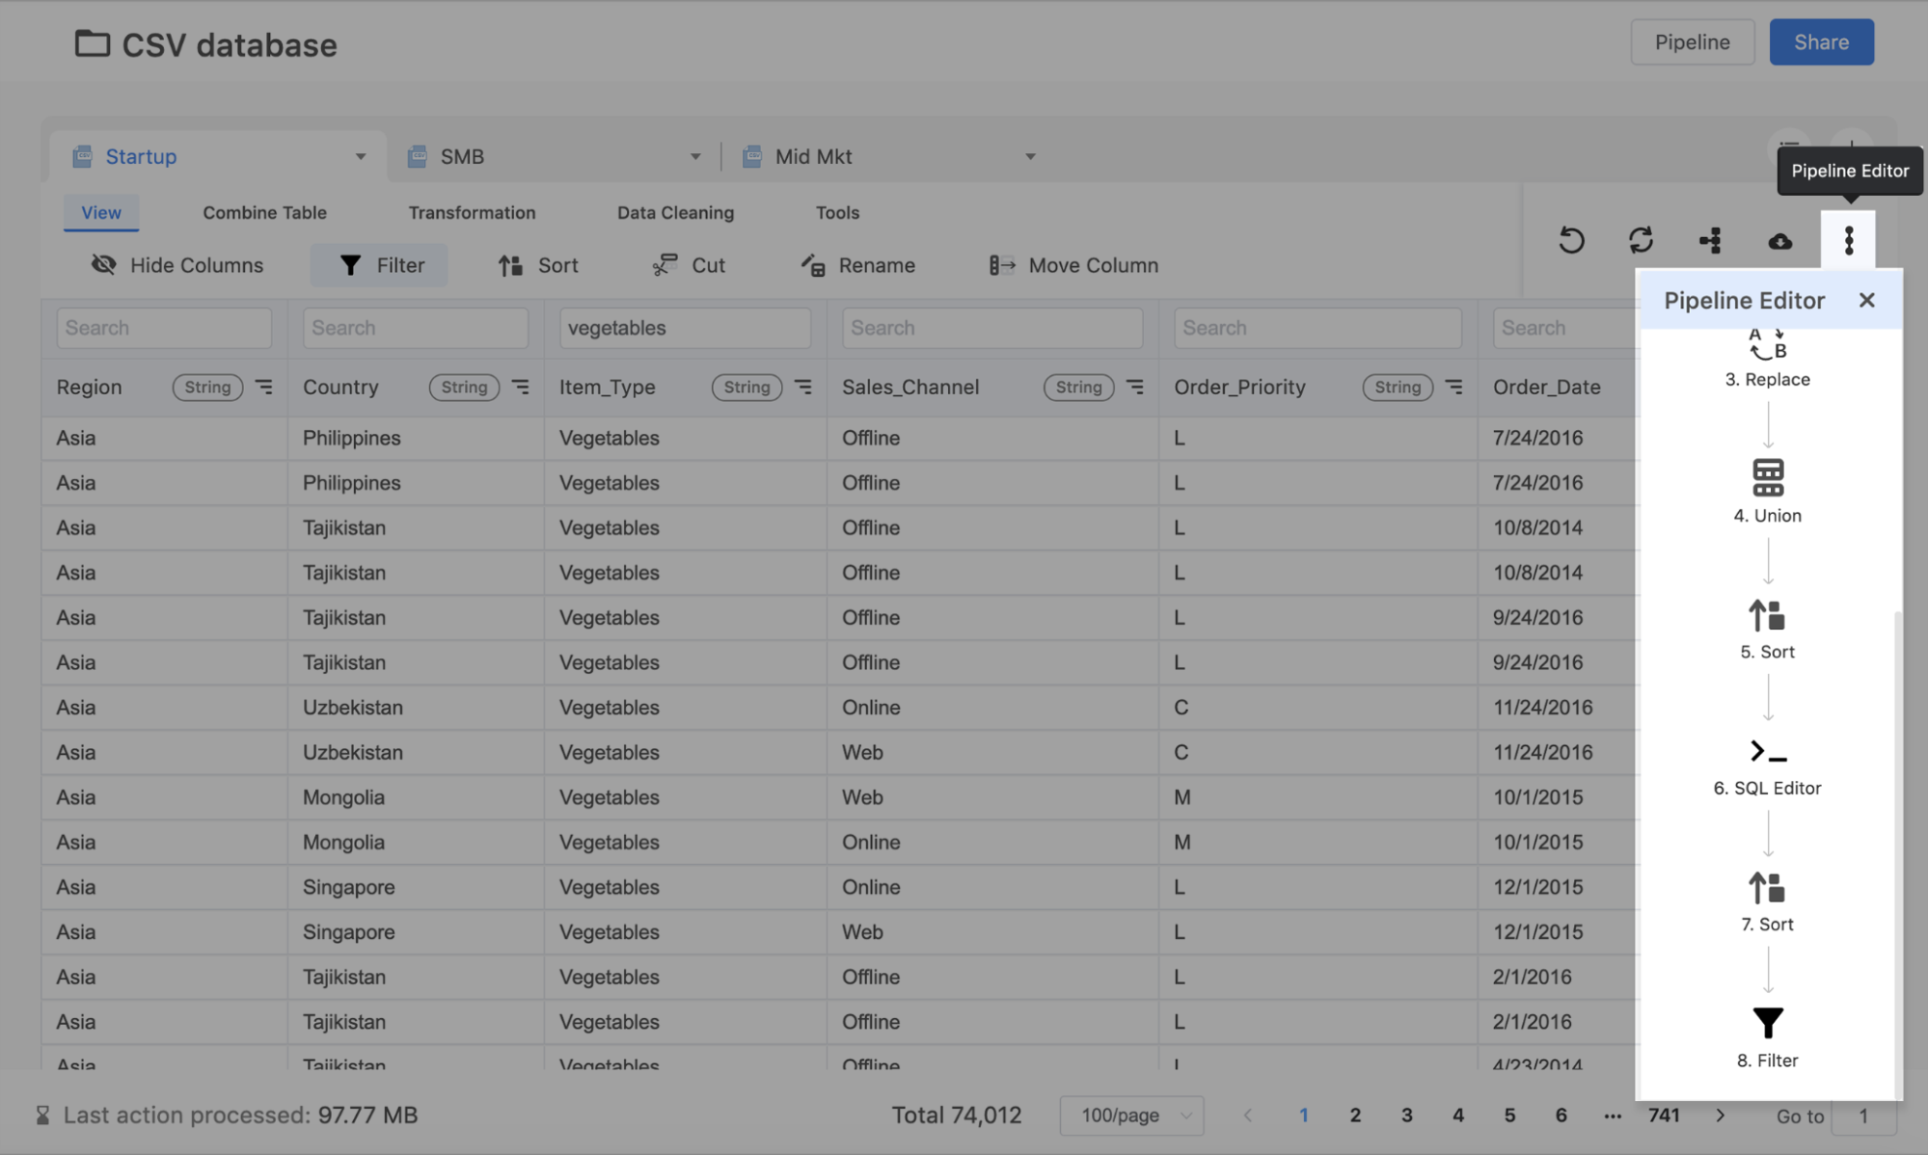Open the pipeline branch node icon
The width and height of the screenshot is (1928, 1155).
click(x=1710, y=240)
